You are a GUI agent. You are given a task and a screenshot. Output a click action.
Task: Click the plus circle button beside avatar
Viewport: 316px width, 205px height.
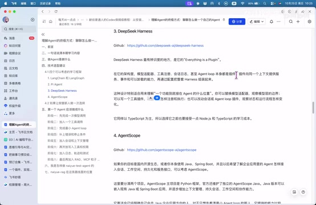click(x=33, y=19)
